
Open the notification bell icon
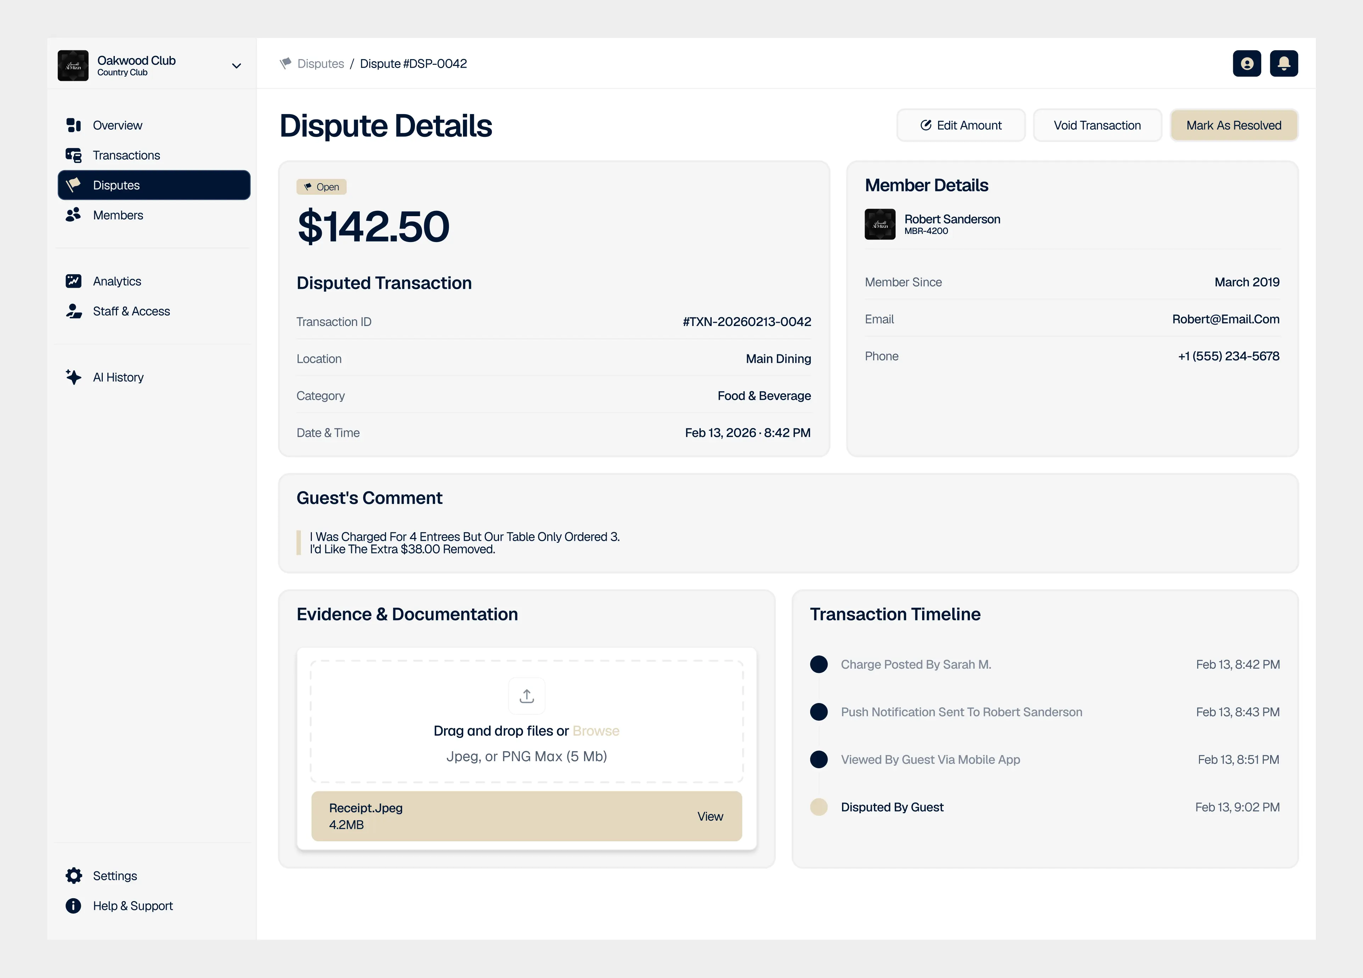click(x=1284, y=63)
